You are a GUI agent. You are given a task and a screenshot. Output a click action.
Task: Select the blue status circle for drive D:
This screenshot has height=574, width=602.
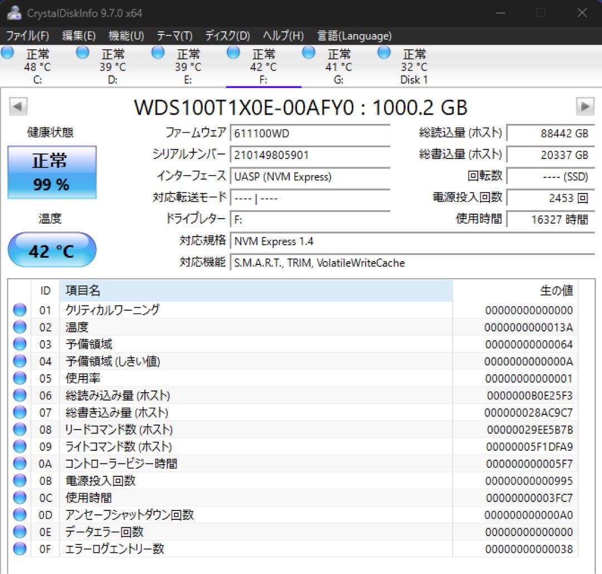coord(82,52)
